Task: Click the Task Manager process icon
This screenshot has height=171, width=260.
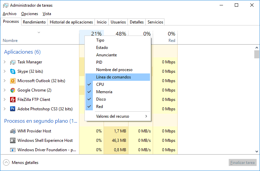Action: click(x=13, y=62)
